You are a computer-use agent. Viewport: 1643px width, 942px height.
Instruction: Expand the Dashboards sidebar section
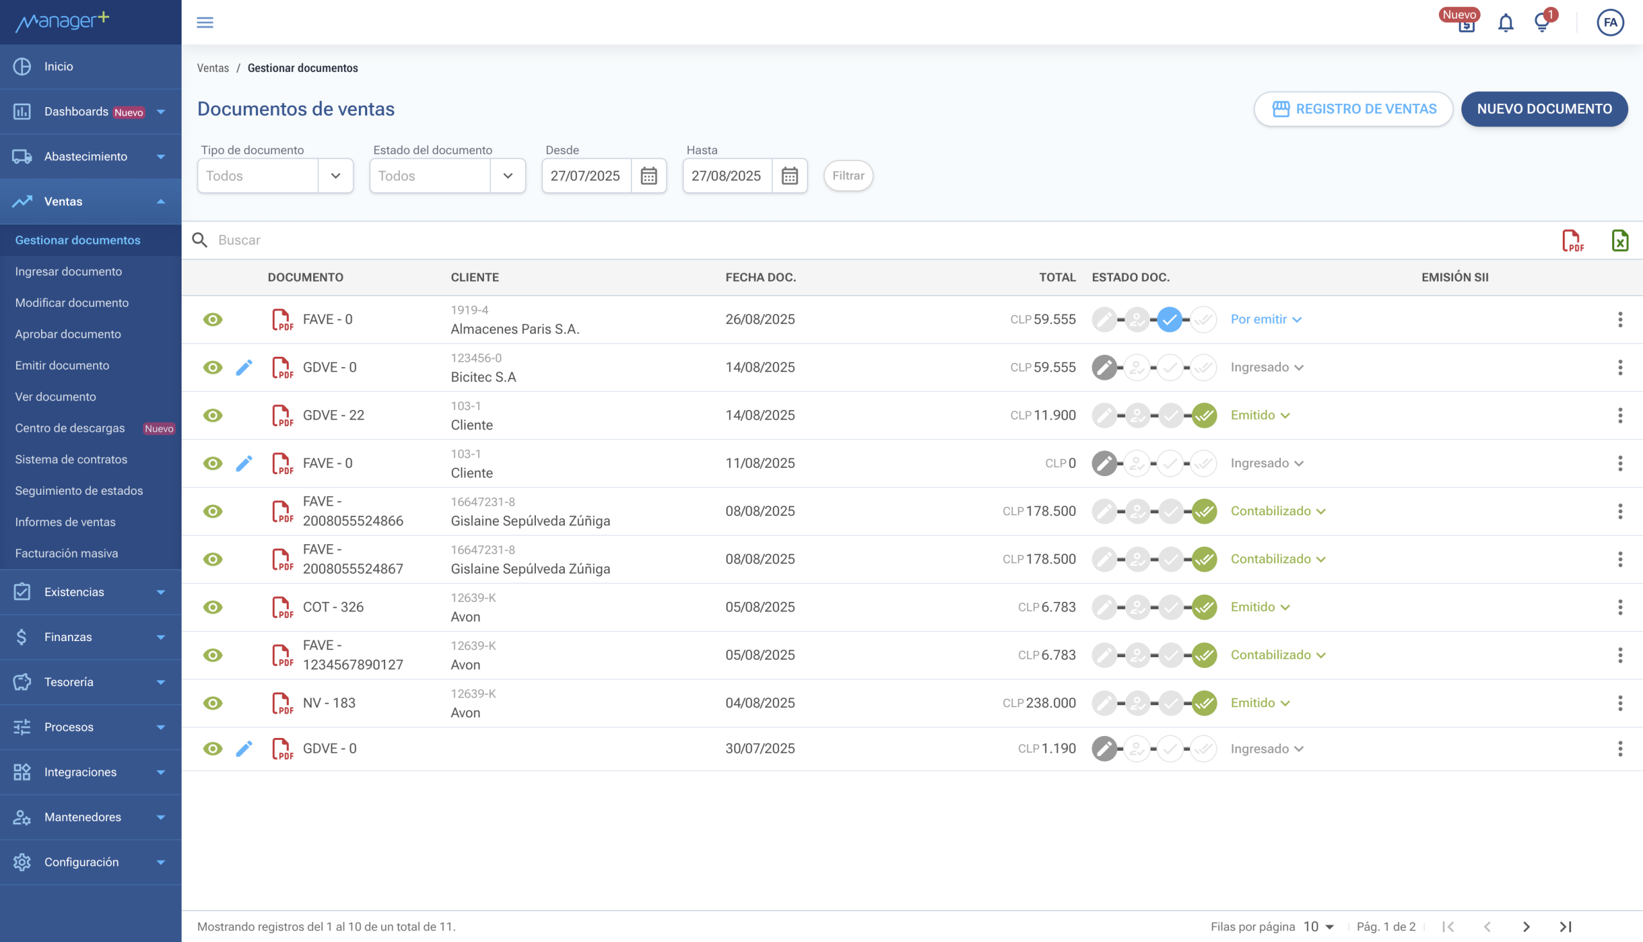pos(90,112)
